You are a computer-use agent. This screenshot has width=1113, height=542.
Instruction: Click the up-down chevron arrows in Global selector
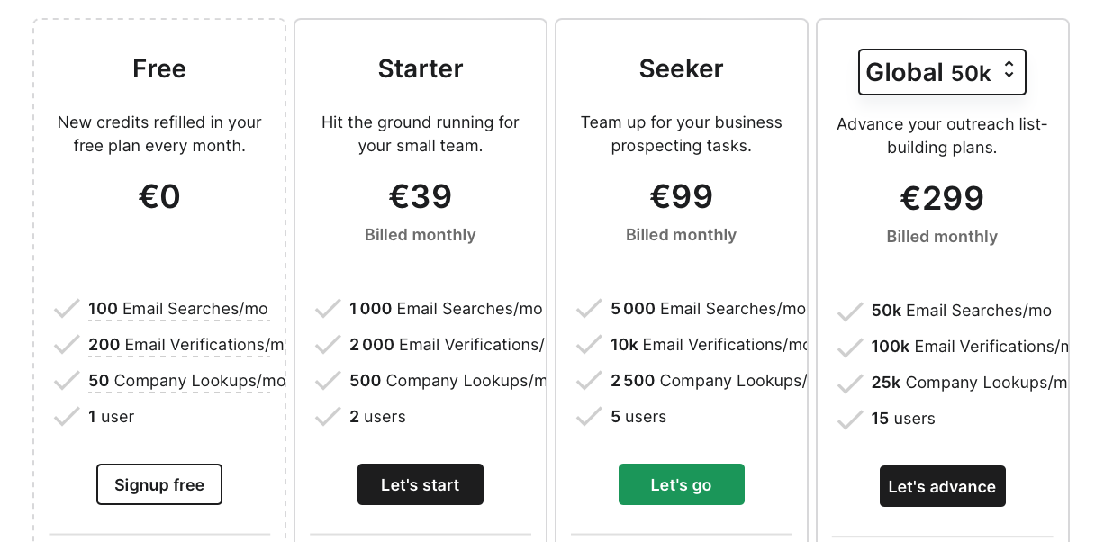1009,70
